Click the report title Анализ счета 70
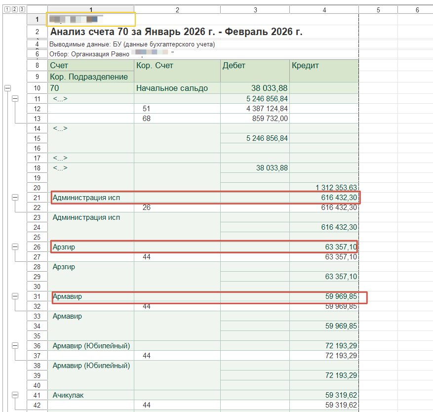Screen dimensions: 433x412 176,32
